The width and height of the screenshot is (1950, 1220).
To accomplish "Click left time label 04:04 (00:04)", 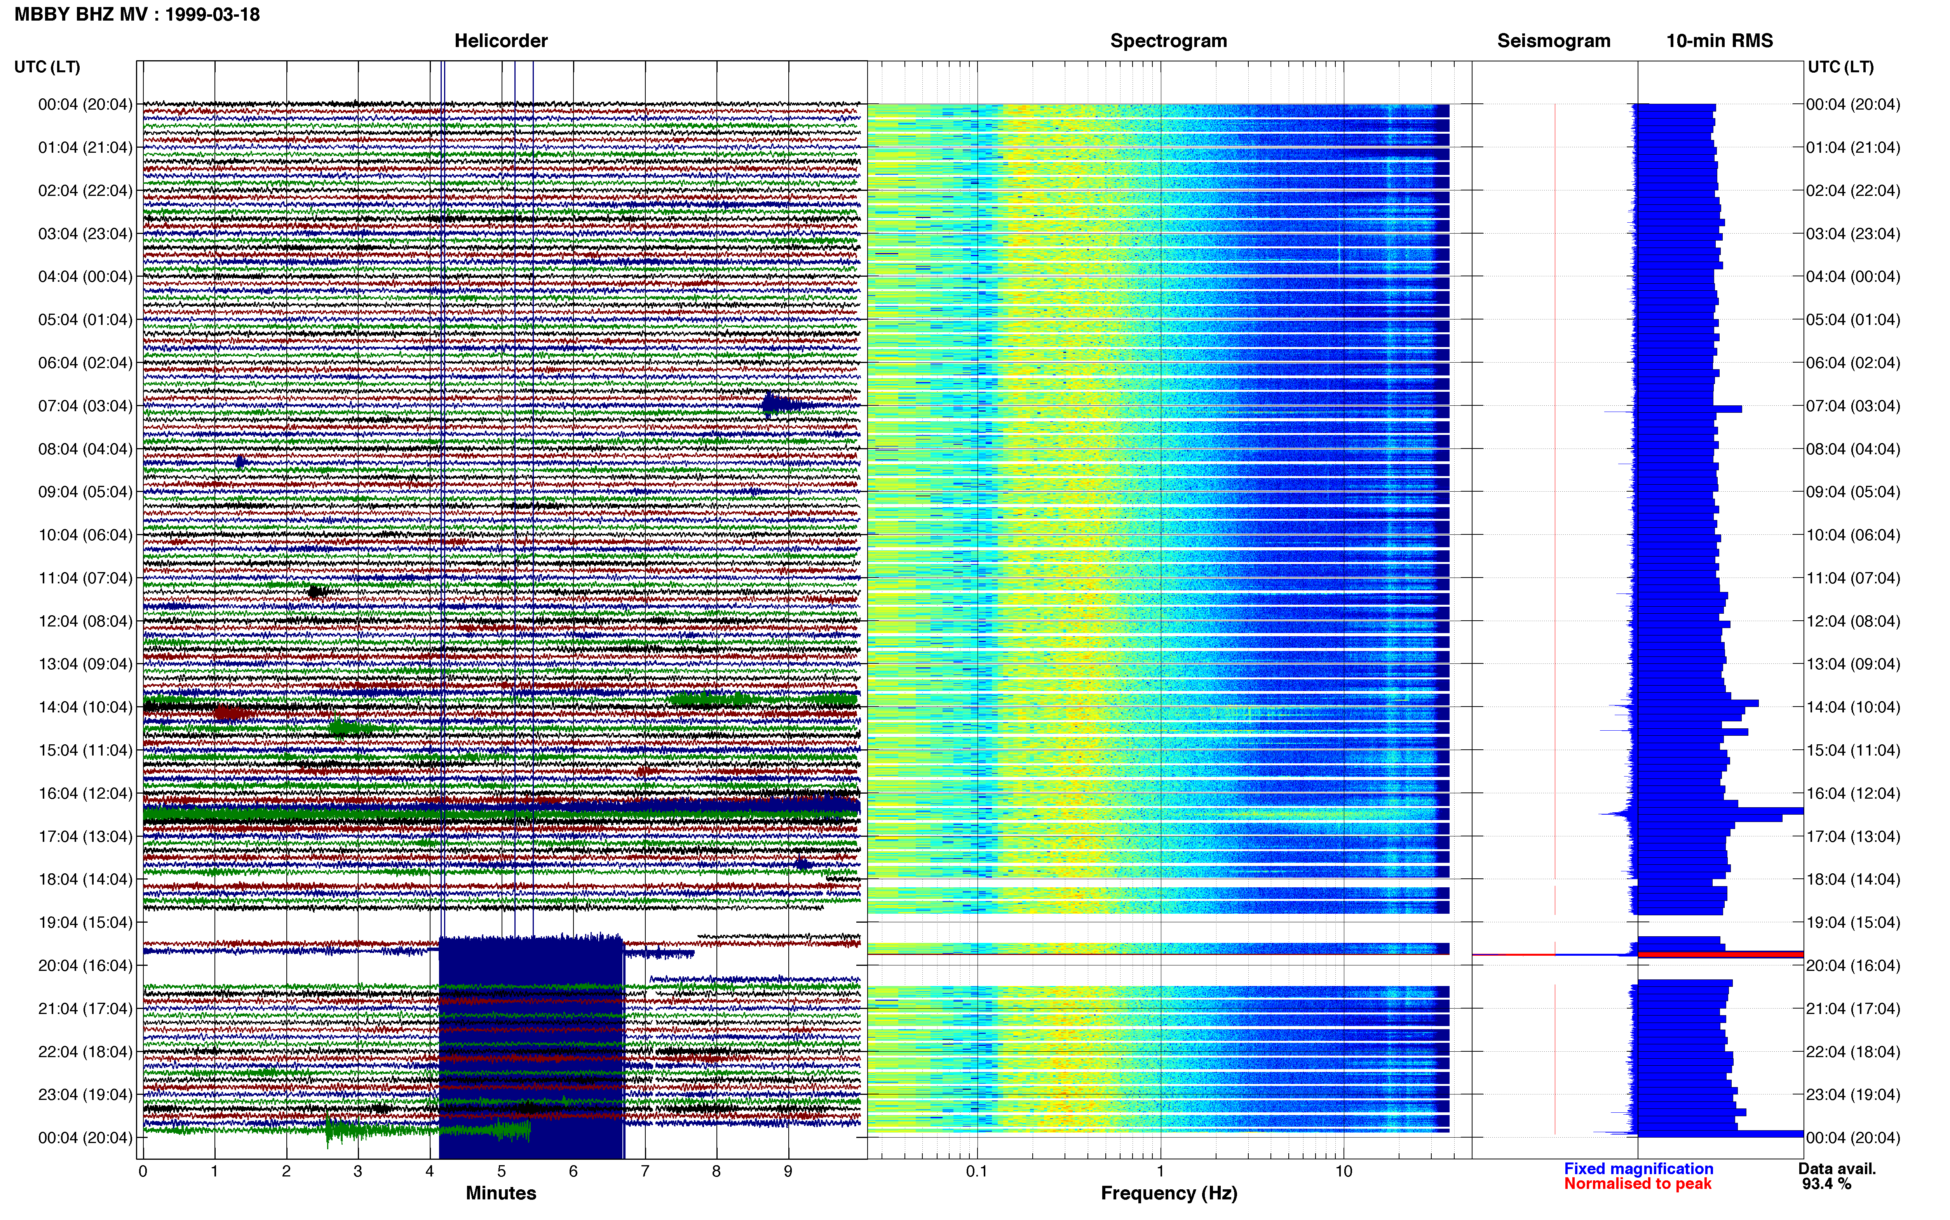I will pos(85,277).
